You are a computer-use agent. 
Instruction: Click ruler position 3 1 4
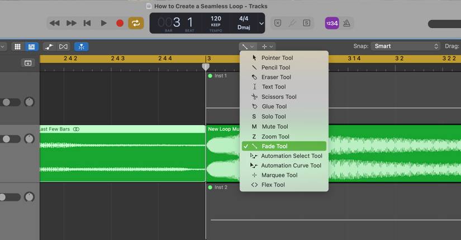[354, 59]
